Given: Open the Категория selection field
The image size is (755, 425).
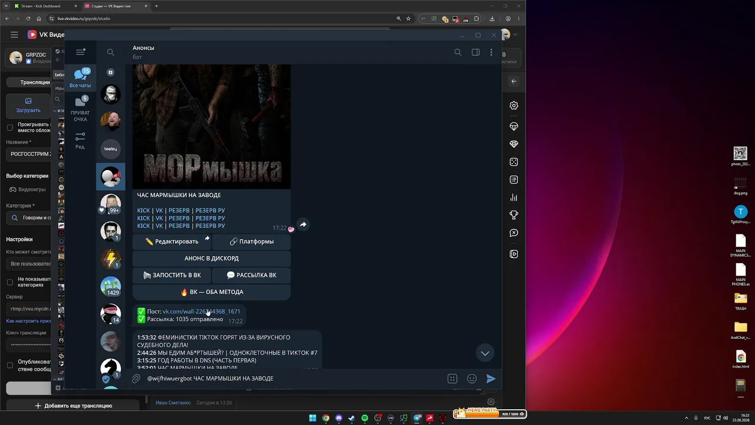Looking at the screenshot, I should tap(29, 217).
